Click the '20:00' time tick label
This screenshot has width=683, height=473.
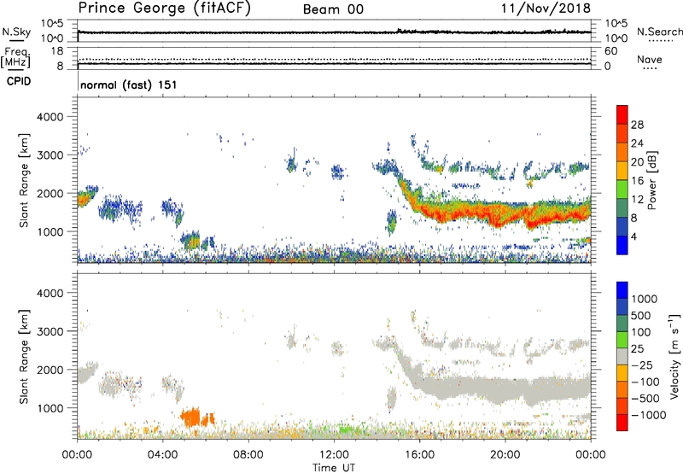[505, 455]
